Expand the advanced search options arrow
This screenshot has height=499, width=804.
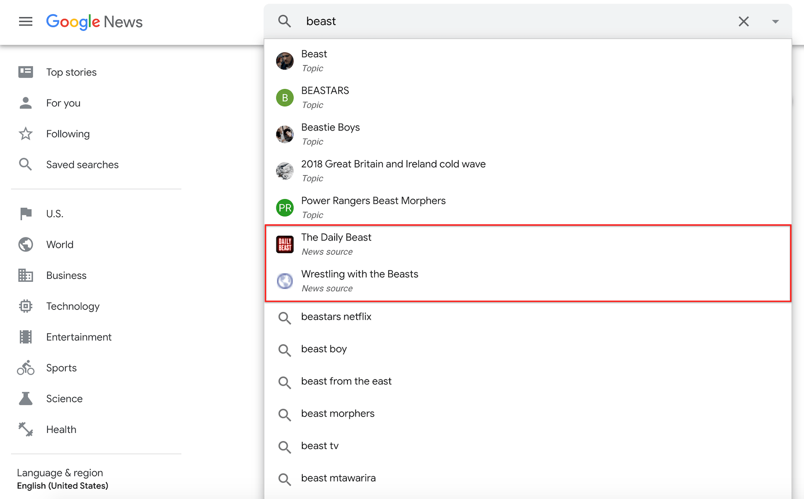tap(775, 22)
